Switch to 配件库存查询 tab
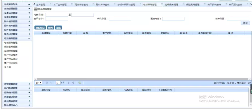 [81, 5]
